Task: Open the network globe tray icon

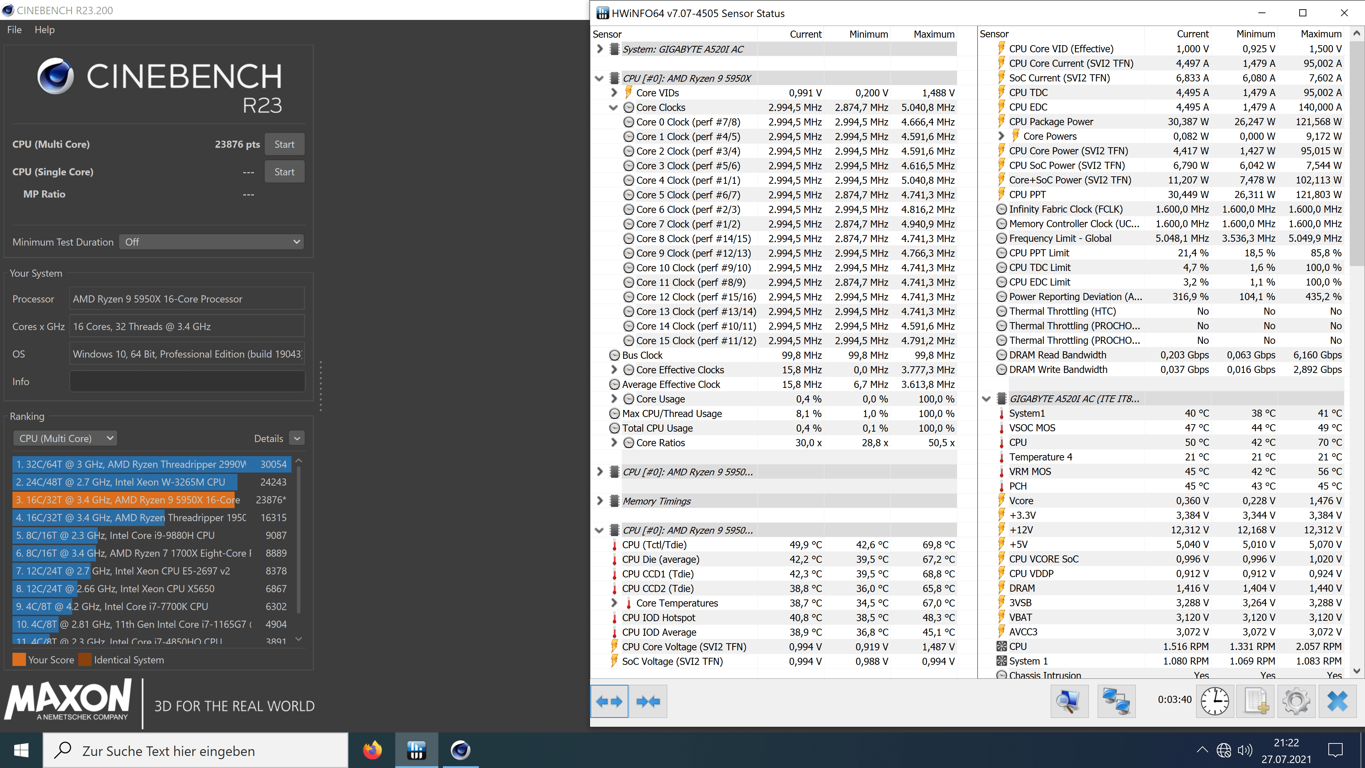Action: [x=1224, y=750]
